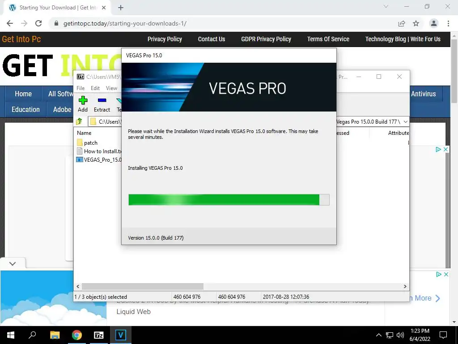458x344 pixels.
Task: Click the share page icon in Chrome
Action: tap(402, 23)
